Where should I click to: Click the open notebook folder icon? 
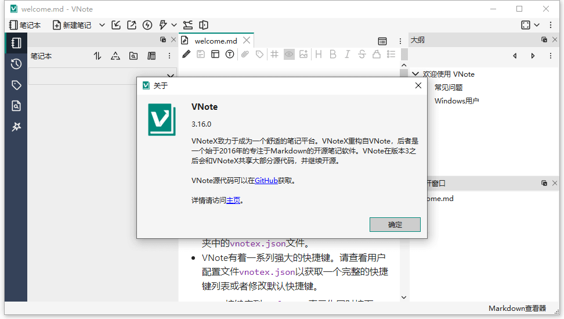pos(133,56)
